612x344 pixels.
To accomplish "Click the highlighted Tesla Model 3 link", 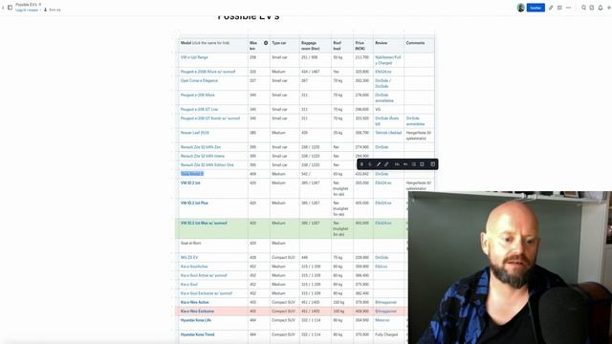I will [x=191, y=174].
